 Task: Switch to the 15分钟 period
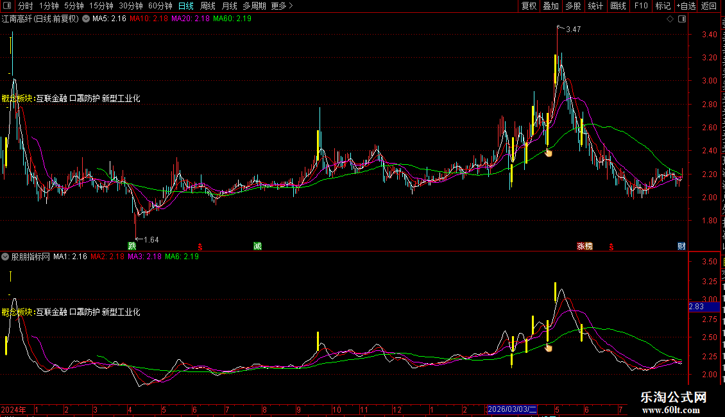pyautogui.click(x=101, y=6)
